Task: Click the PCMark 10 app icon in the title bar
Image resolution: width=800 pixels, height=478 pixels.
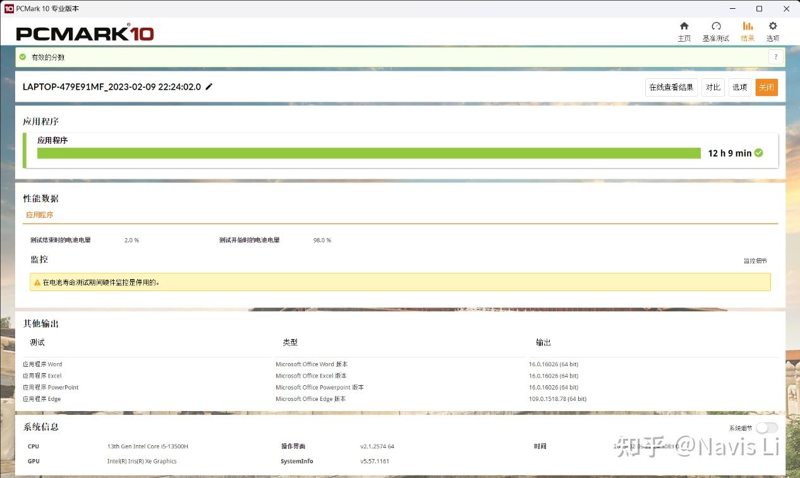Action: point(9,9)
